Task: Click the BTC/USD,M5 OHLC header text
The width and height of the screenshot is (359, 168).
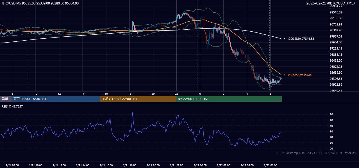Action: (40, 3)
